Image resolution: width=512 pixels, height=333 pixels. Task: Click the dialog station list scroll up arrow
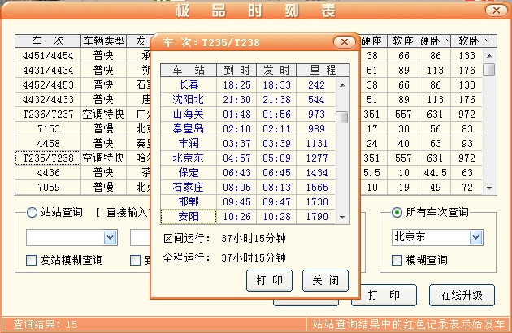pos(342,85)
